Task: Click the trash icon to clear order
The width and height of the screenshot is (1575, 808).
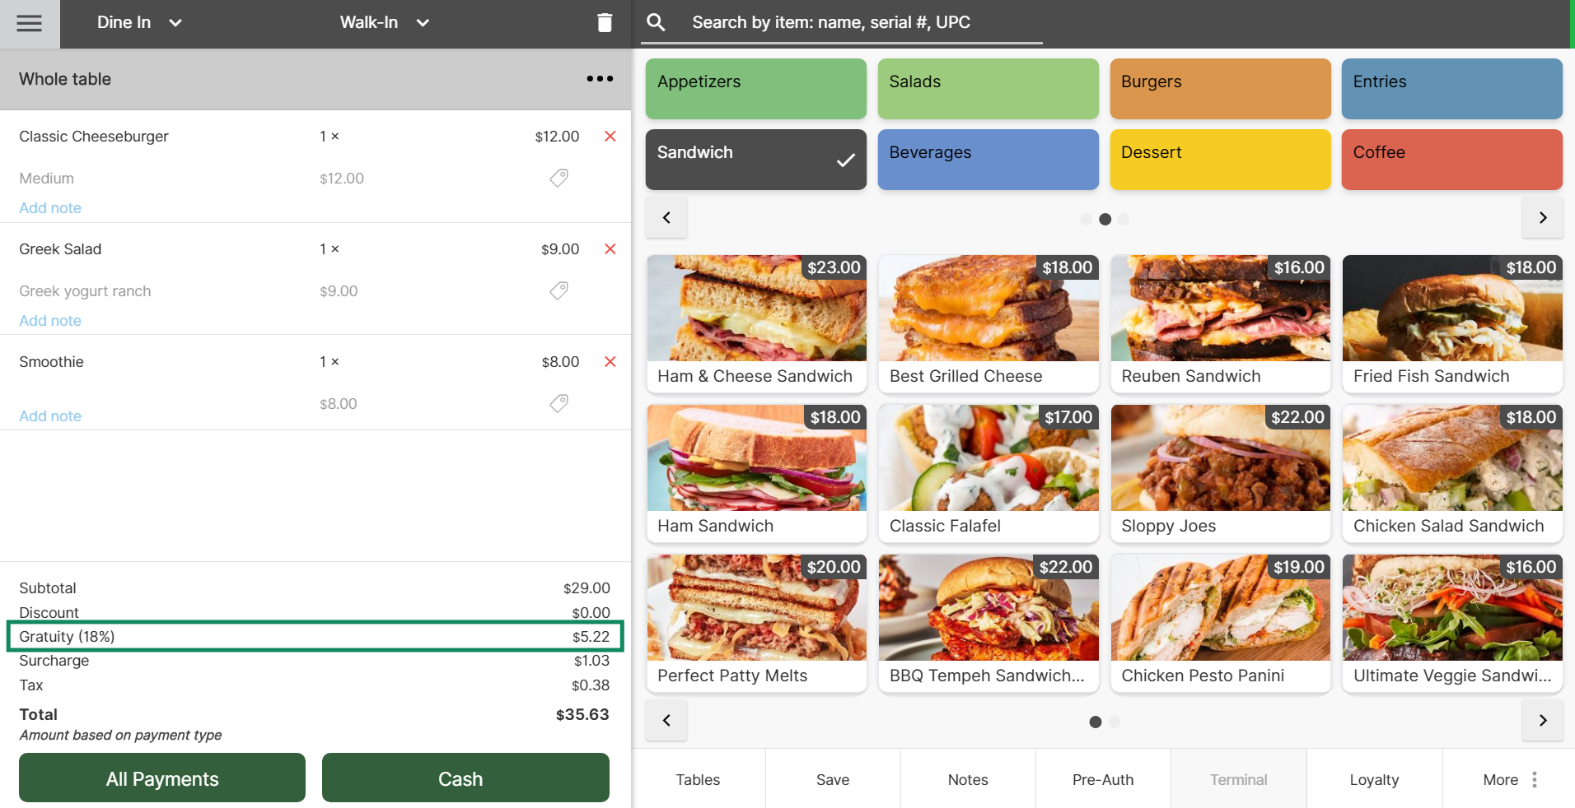Action: tap(604, 23)
